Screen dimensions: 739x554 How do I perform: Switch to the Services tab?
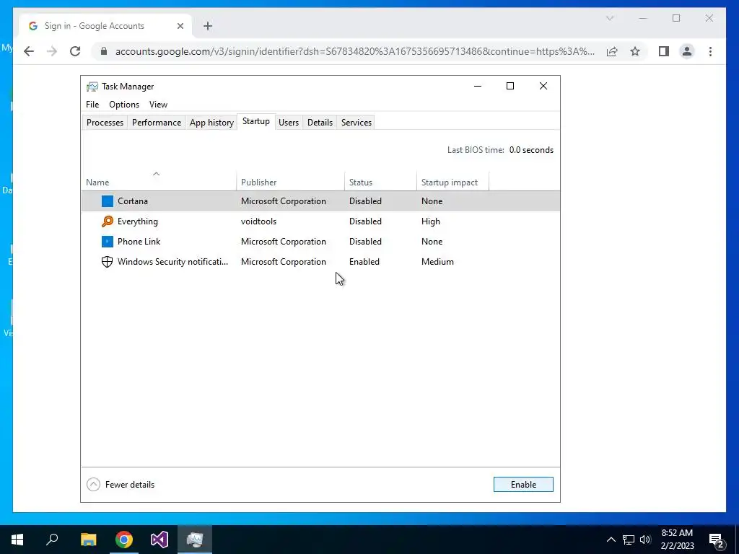coord(357,123)
